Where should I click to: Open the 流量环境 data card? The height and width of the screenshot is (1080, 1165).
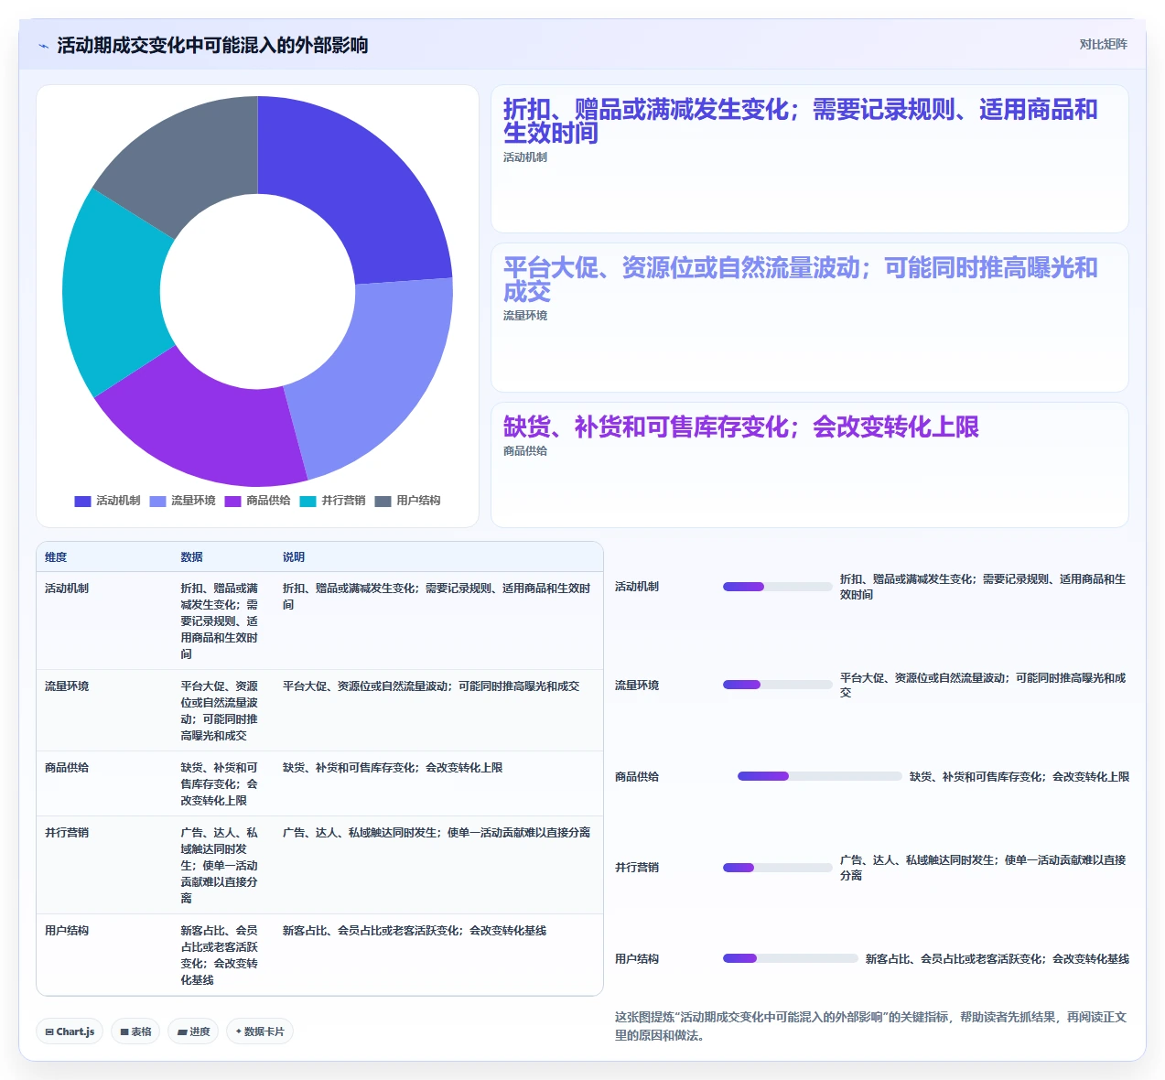coord(810,318)
